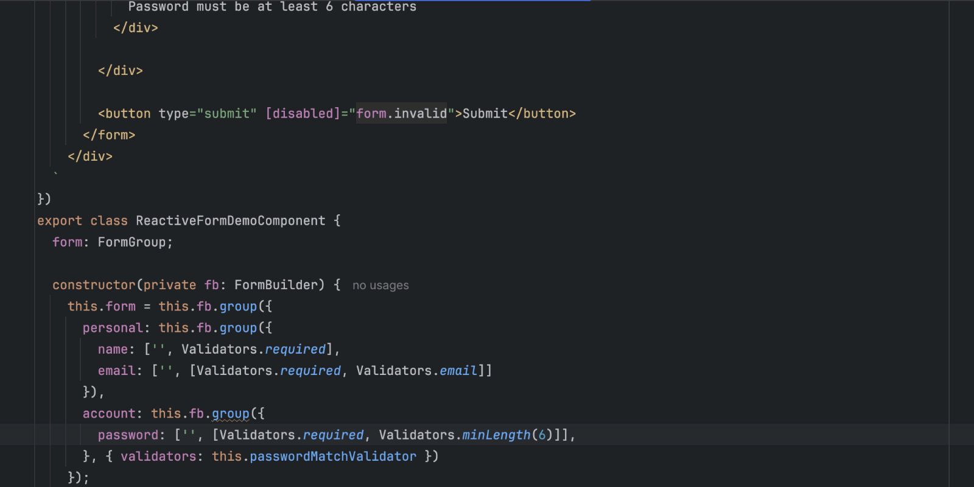Click the minLength validator call
Image resolution: width=974 pixels, height=487 pixels.
[x=496, y=435]
